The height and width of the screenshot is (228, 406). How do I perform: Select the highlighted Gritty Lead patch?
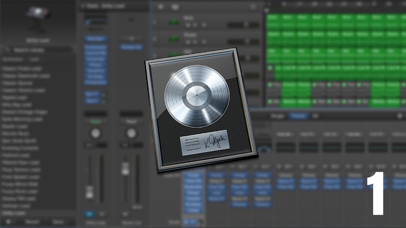(x=38, y=213)
